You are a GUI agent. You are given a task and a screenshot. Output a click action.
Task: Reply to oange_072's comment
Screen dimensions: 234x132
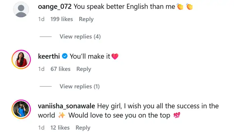coord(86,19)
